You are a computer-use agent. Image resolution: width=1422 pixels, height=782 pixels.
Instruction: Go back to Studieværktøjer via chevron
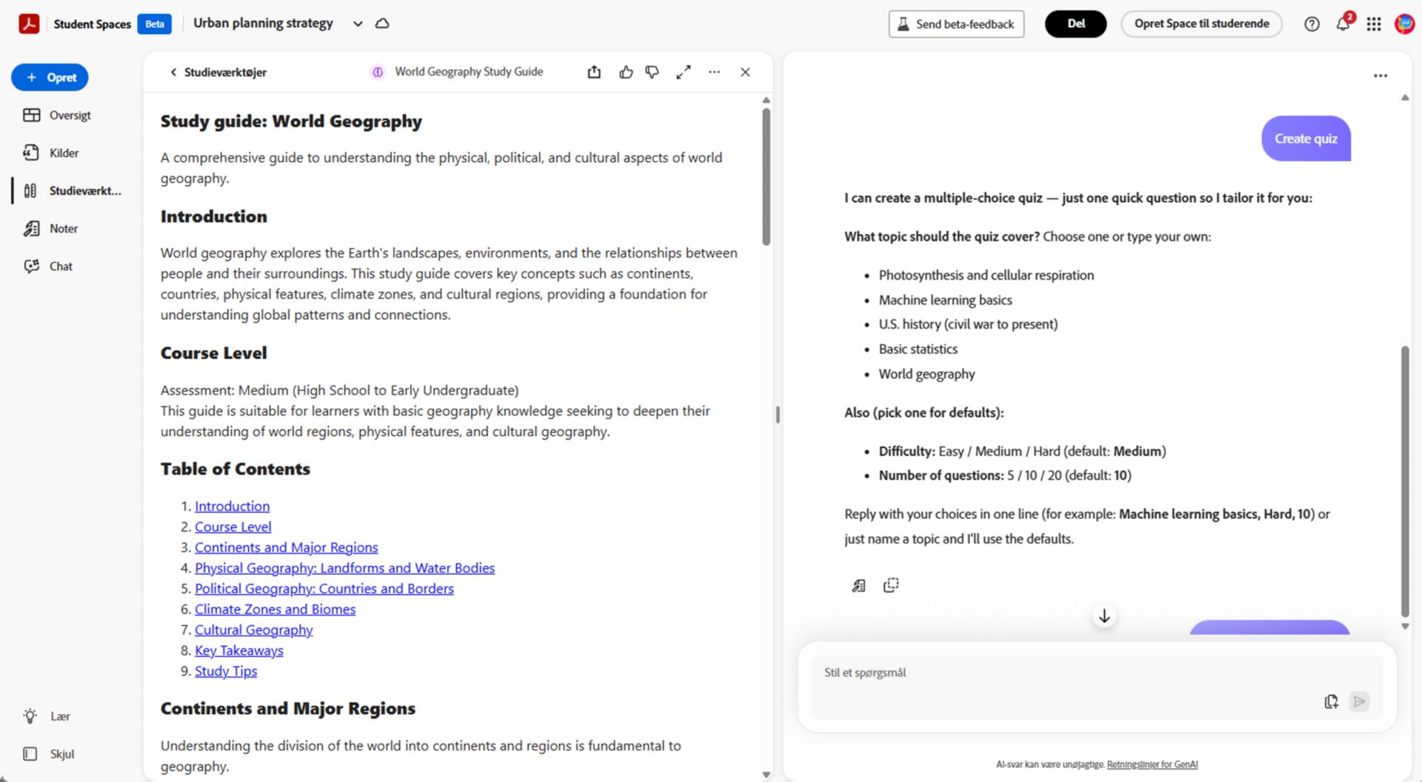(218, 72)
